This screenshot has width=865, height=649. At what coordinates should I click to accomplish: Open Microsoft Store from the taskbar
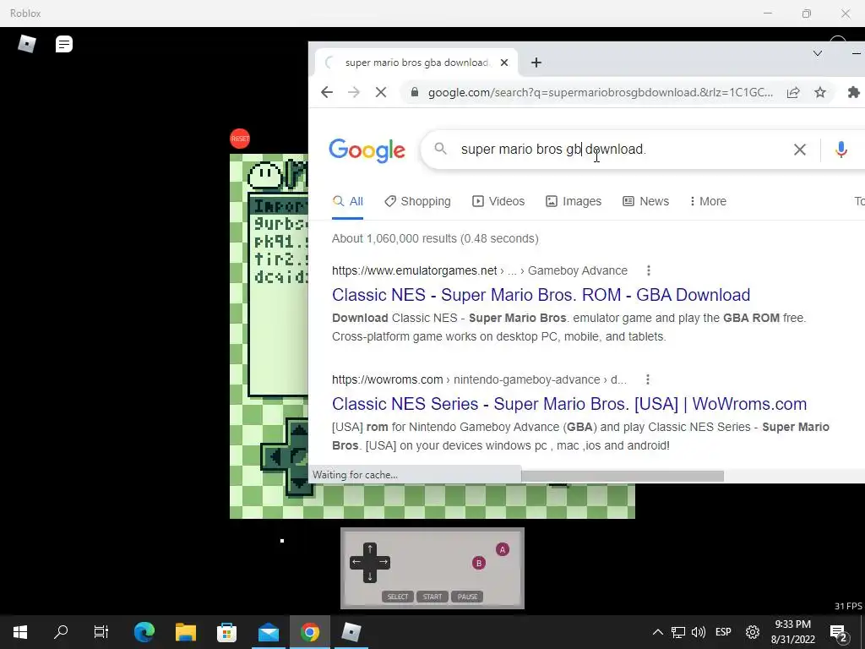(x=226, y=632)
